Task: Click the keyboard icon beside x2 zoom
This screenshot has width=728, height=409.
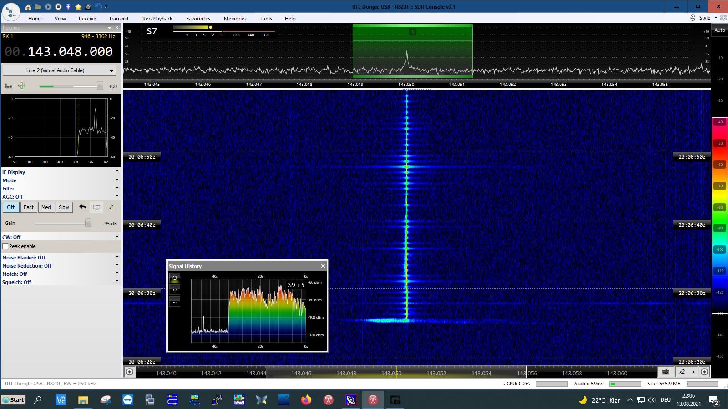Action: pos(666,372)
